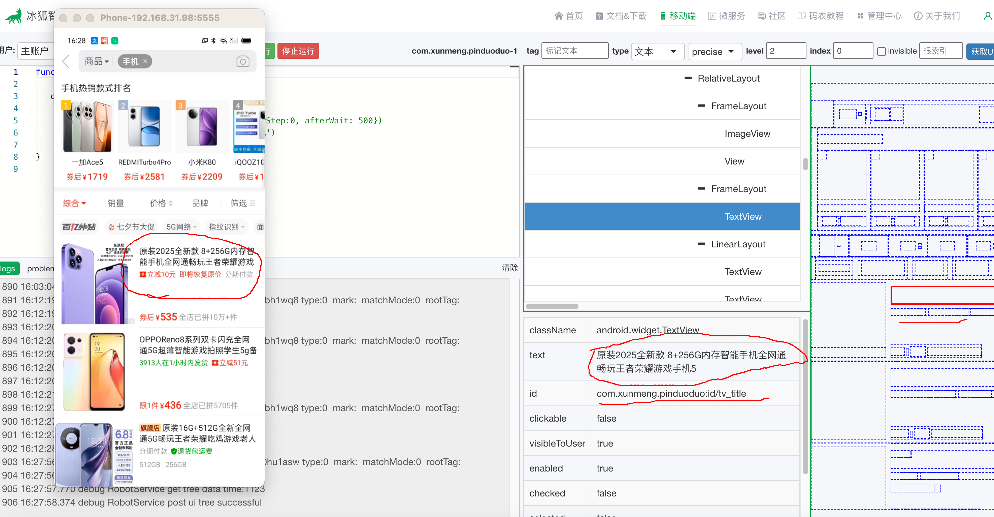This screenshot has height=517, width=994.
Task: Open the 微服务 nav item
Action: pos(727,16)
